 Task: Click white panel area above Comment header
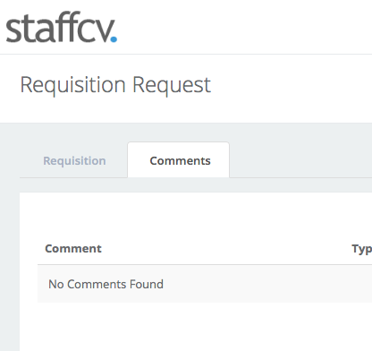pyautogui.click(x=196, y=215)
